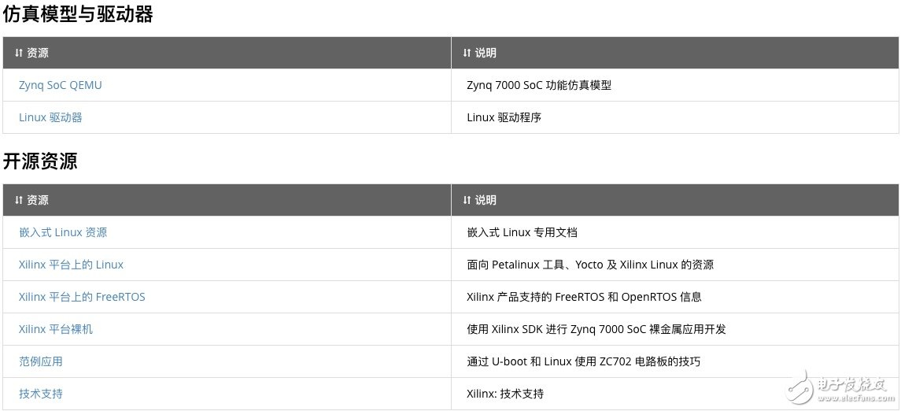Image resolution: width=901 pixels, height=411 pixels.
Task: Open the Xilinx 平台裸机 link
Action: tap(56, 329)
